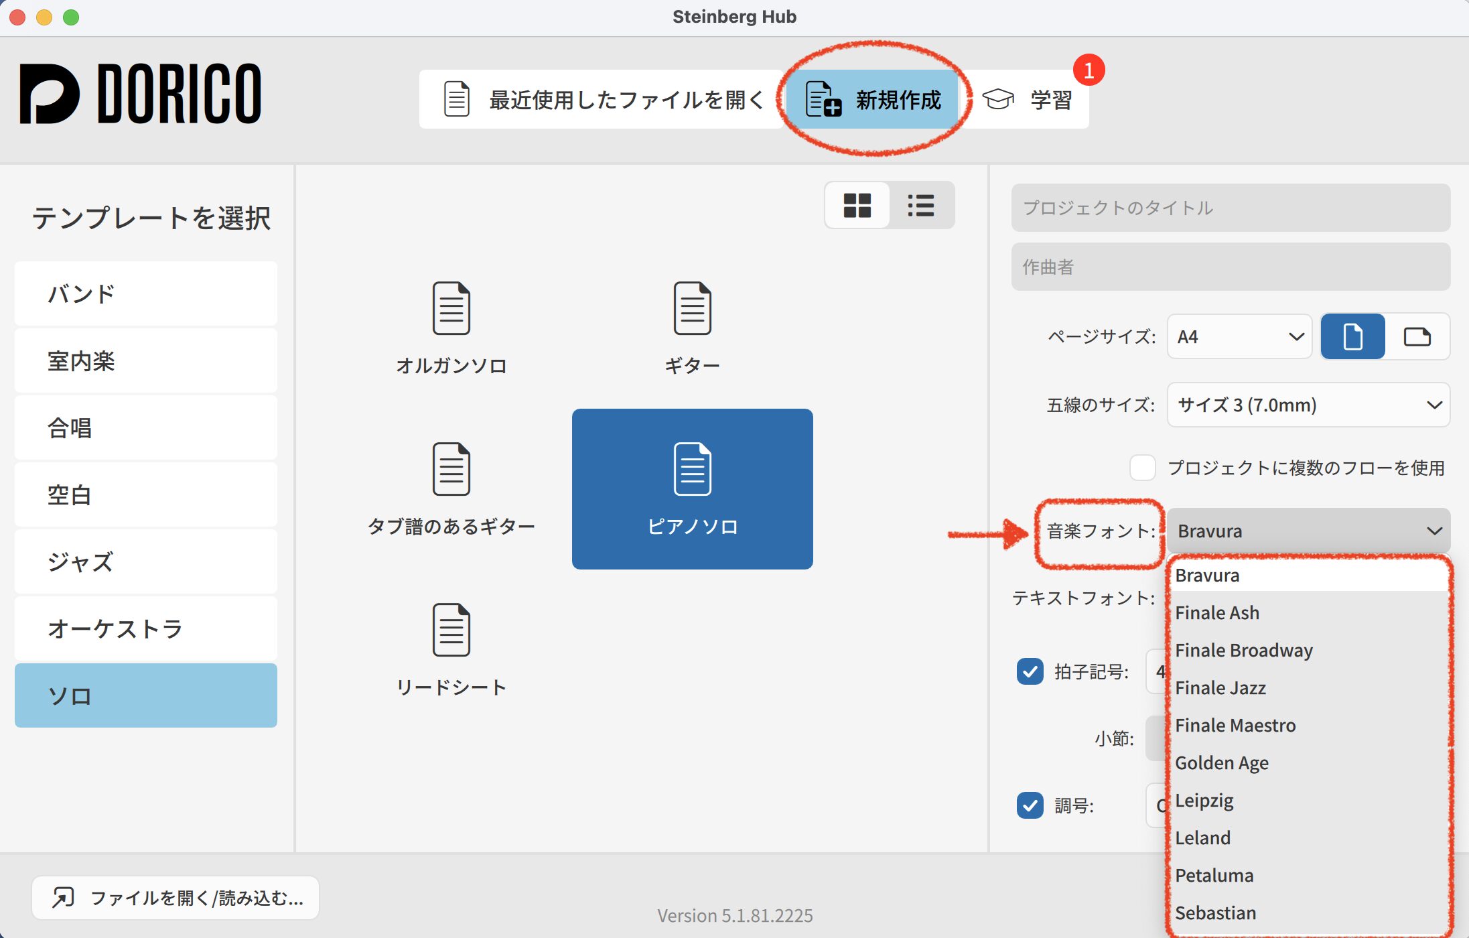Select landscape page orientation icon
1469x938 pixels.
coord(1417,336)
